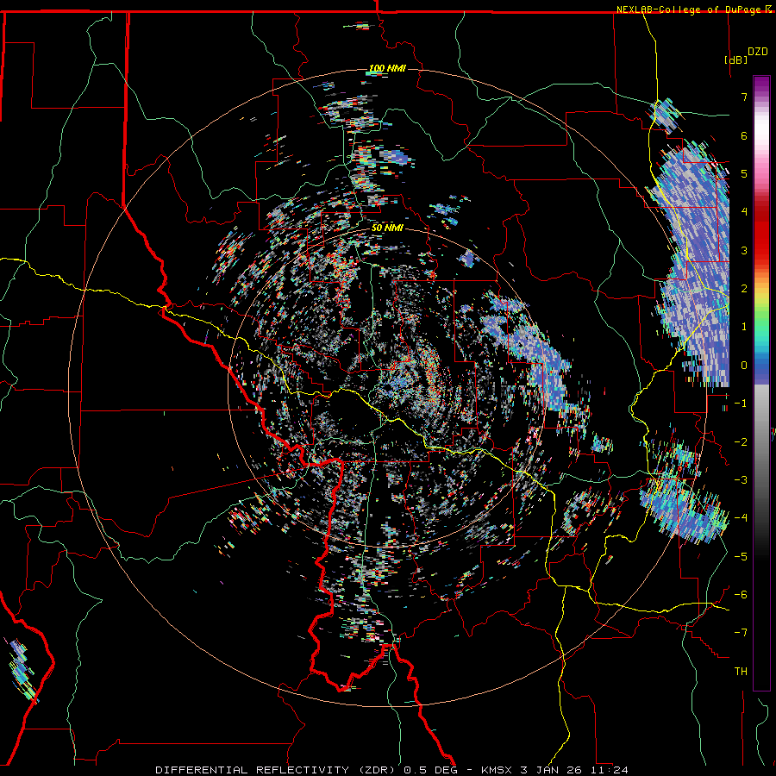The image size is (776, 776).
Task: Click the 4 value on the color scale
Action: [x=744, y=212]
